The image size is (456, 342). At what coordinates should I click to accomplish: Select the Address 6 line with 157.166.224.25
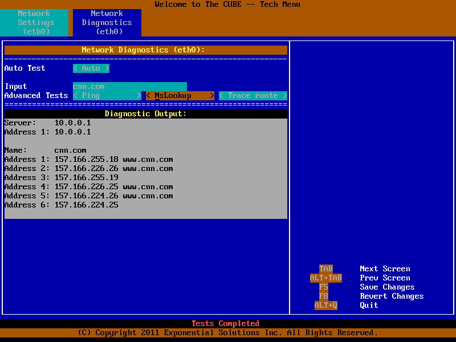(x=62, y=205)
